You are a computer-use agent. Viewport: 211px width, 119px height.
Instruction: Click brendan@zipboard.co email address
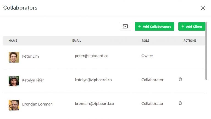click(94, 104)
